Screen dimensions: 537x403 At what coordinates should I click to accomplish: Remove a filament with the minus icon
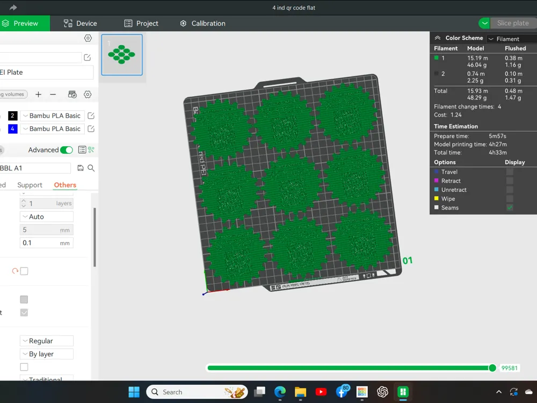[x=53, y=94]
